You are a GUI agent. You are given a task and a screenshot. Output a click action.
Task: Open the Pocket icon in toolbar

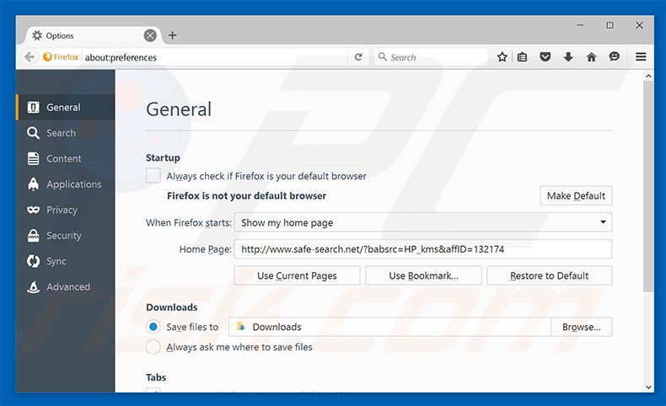[545, 56]
